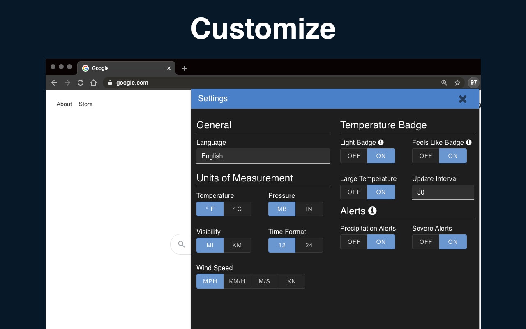Screen dimensions: 526x329
Task: Open the Alerts info tooltip icon
Action: pos(373,211)
